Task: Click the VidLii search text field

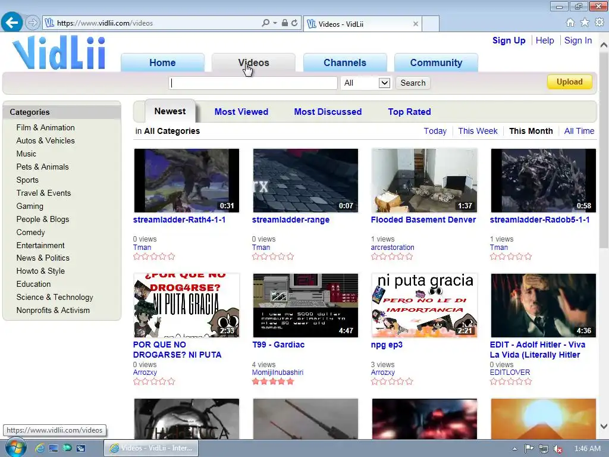Action: pos(253,83)
